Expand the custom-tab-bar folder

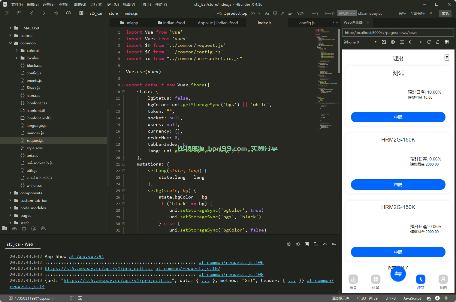pyautogui.click(x=10, y=201)
